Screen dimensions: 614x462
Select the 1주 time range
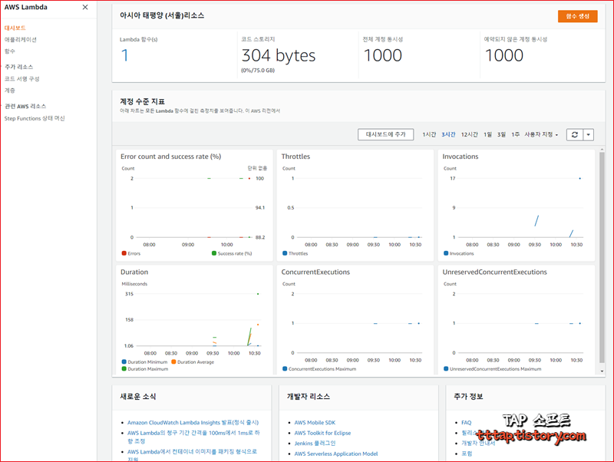(x=515, y=134)
